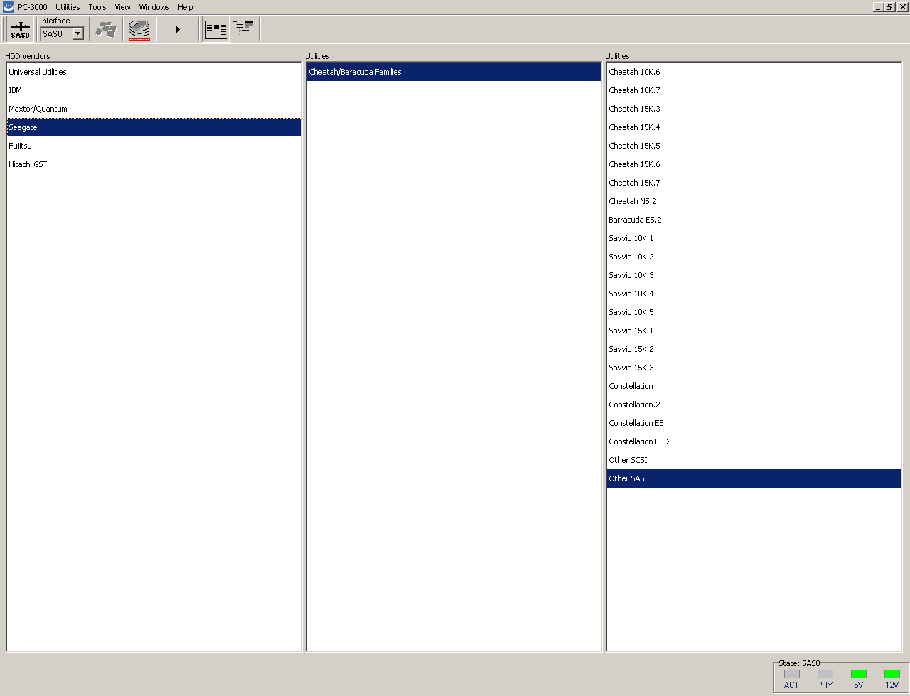
Task: Choose Cheetah 10K.6 from the list
Action: point(754,72)
